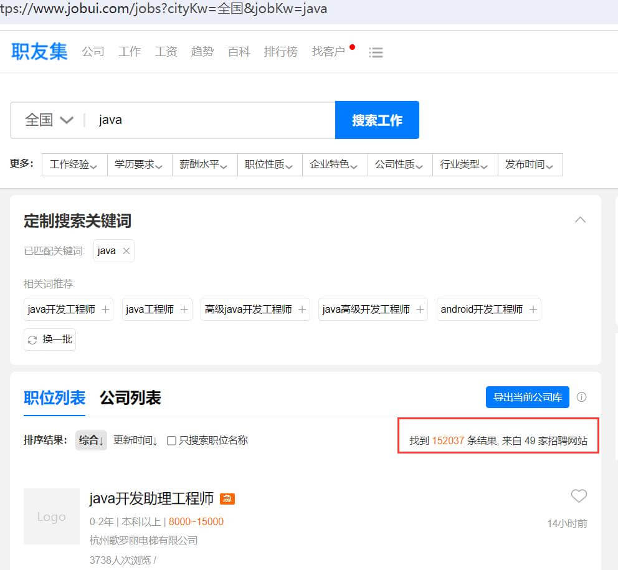Add java高级开发工程师 keyword with plus icon
The image size is (618, 570).
tap(420, 310)
